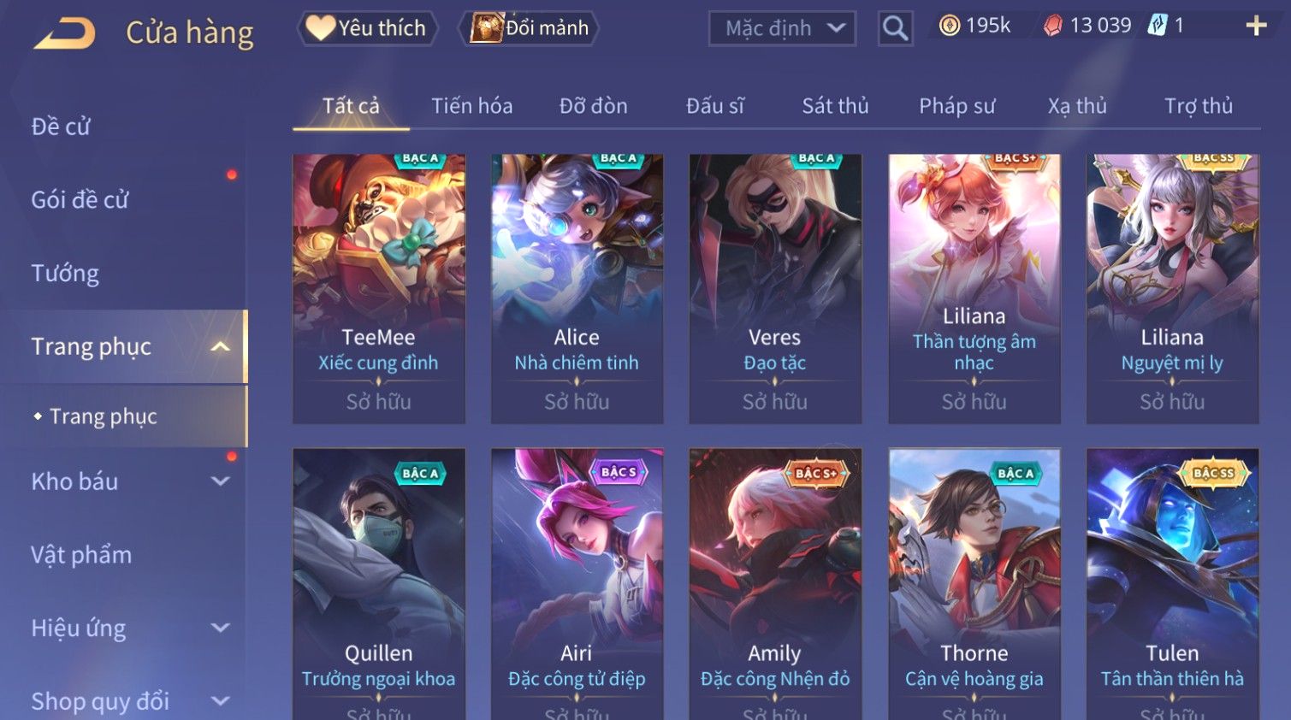Click the heart icon for Yêu thích
Image resolution: width=1291 pixels, height=720 pixels.
coord(320,28)
